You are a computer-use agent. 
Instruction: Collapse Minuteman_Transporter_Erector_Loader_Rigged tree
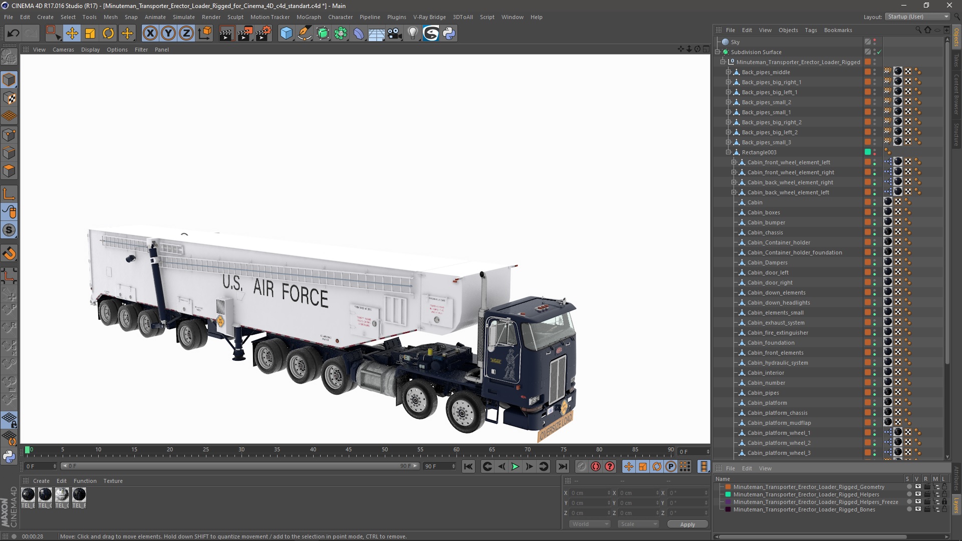[x=723, y=62]
